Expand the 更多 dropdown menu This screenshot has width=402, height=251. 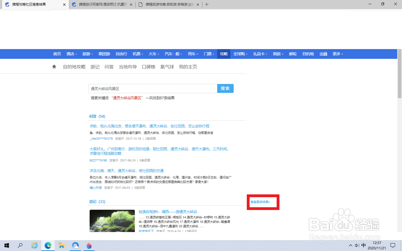click(338, 54)
